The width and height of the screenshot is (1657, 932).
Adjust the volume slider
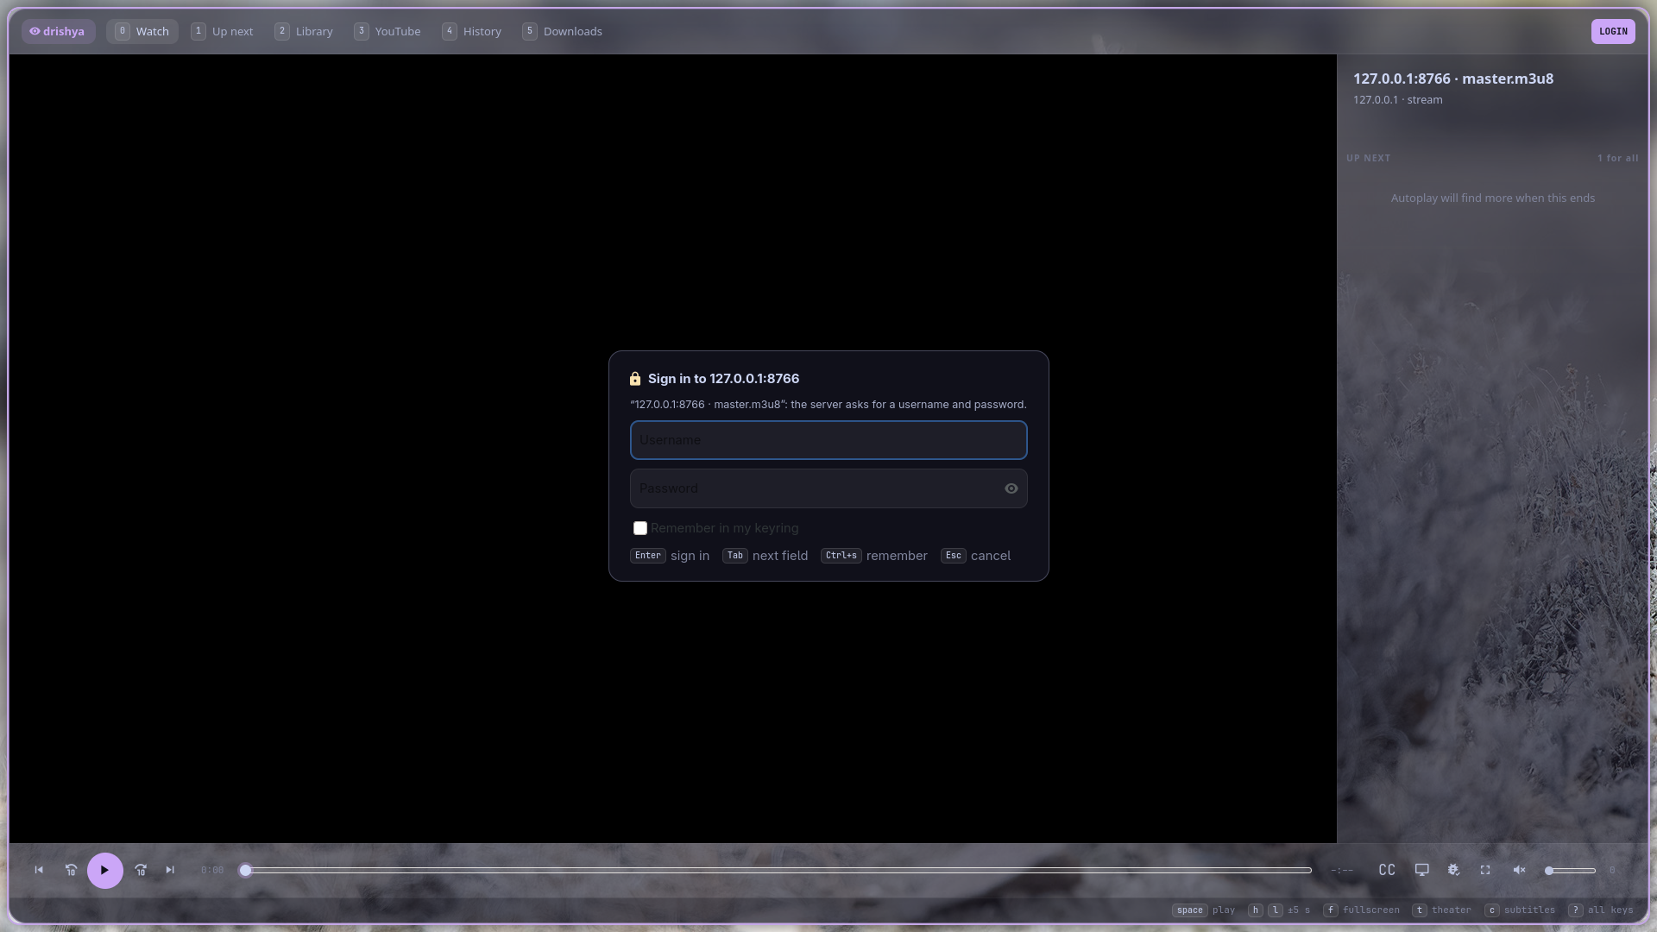pos(1571,870)
